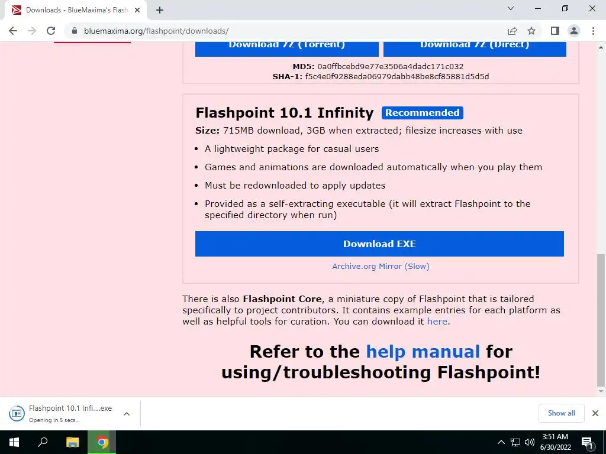Click Download 7Z (Direct) button

pos(475,48)
